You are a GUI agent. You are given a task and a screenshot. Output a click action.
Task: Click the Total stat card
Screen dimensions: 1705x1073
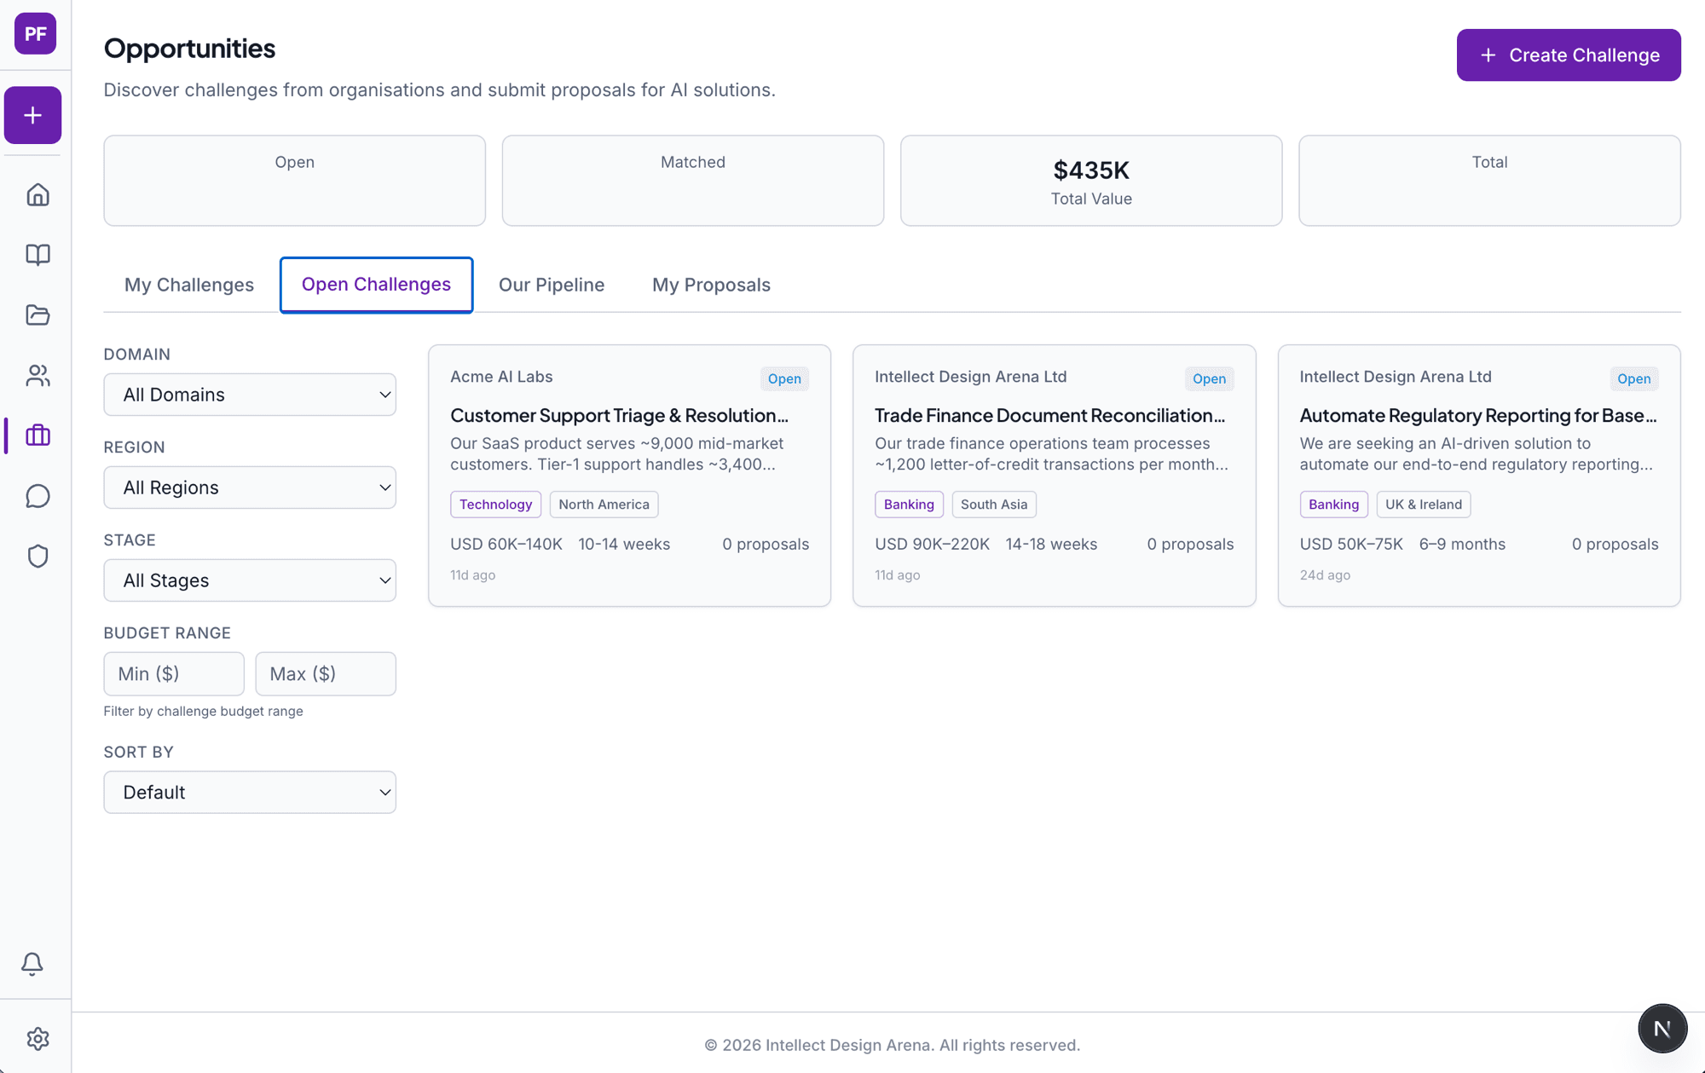1489,181
